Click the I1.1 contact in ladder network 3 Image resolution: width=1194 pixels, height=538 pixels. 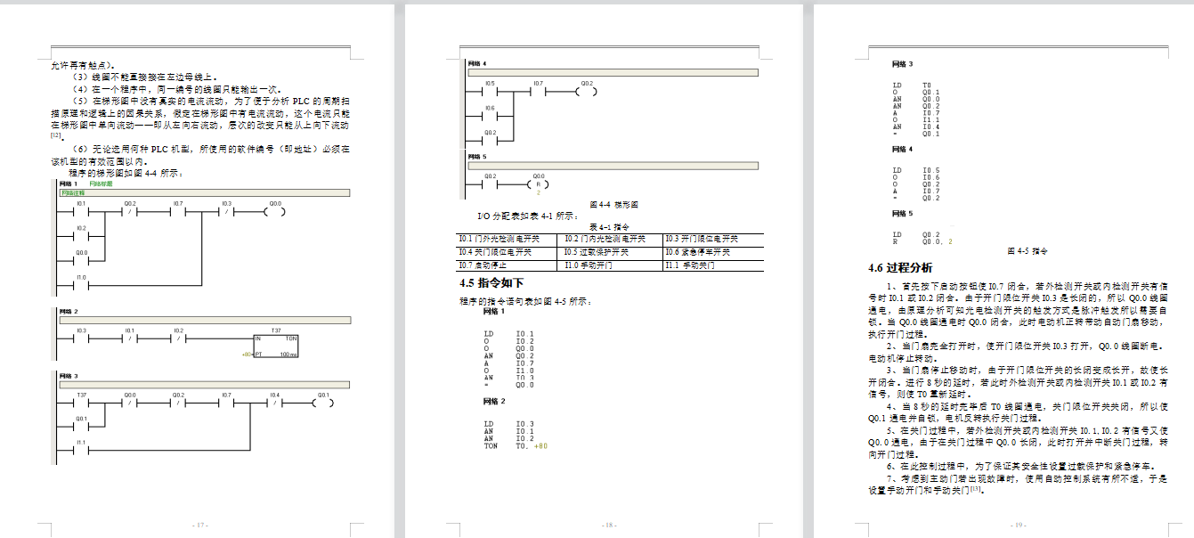tap(82, 450)
